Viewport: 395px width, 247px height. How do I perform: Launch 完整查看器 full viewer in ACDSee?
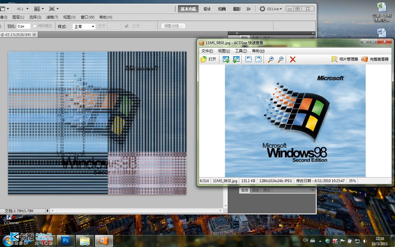coord(375,59)
